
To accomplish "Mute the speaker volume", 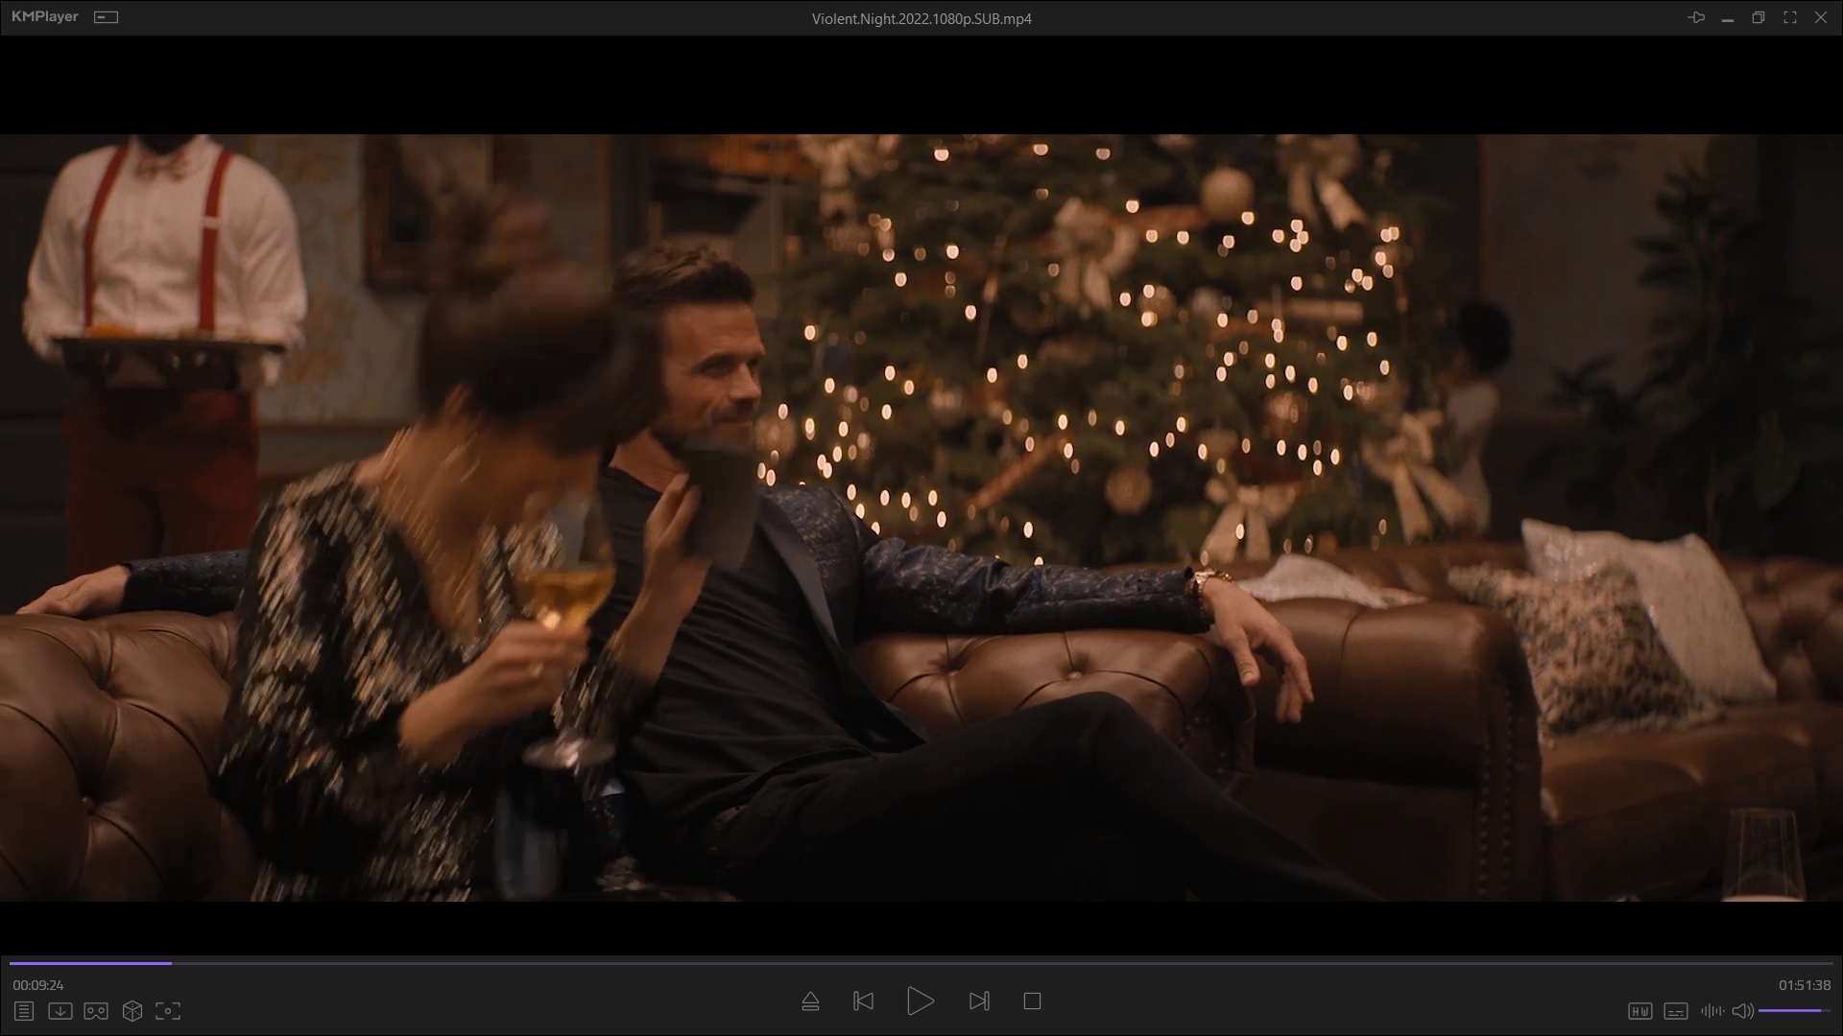I will coord(1742,1011).
